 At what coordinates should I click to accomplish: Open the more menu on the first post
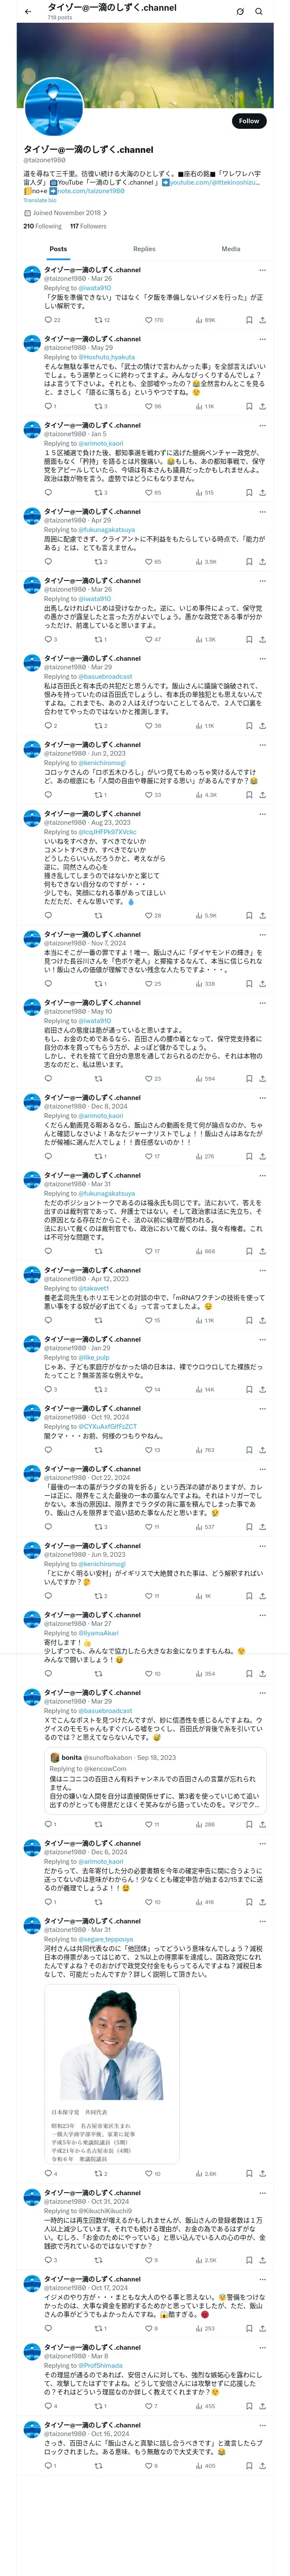tap(262, 270)
